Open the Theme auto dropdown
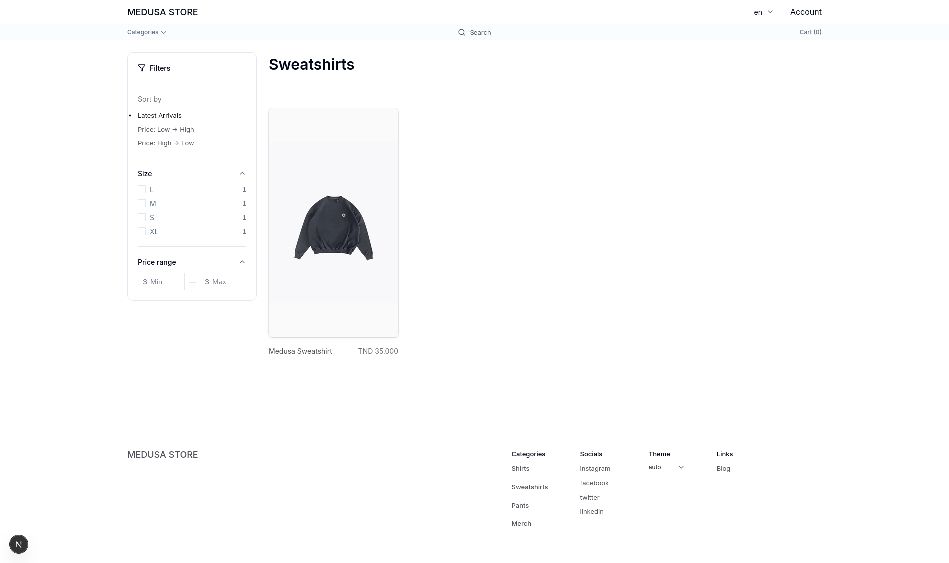Image resolution: width=949 pixels, height=563 pixels. click(x=666, y=467)
